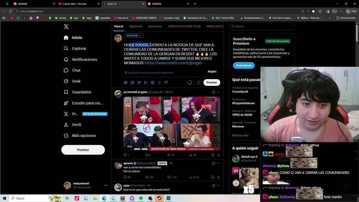The height and width of the screenshot is (202, 359).
Task: Bookmark the soytarufa post
Action: tap(213, 155)
